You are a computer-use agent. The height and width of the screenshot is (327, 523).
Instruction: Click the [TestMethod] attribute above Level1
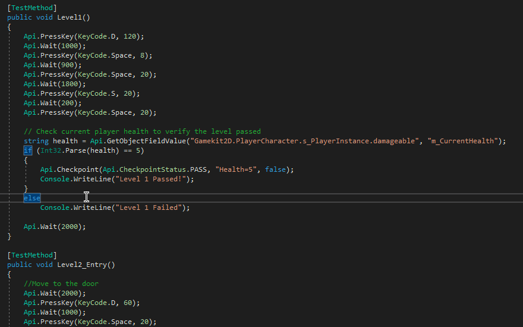(x=32, y=8)
